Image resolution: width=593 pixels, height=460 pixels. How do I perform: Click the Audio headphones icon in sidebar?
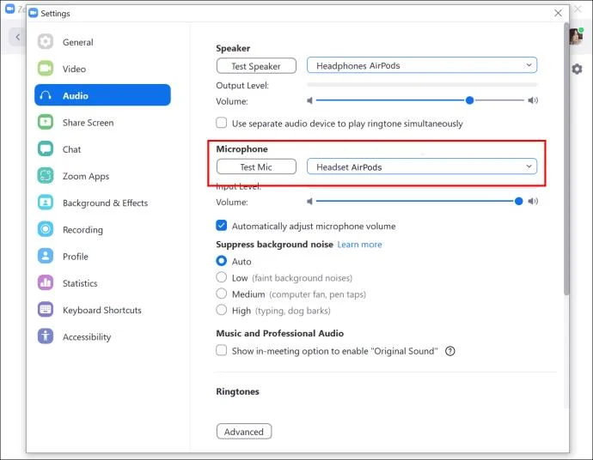pyautogui.click(x=46, y=95)
